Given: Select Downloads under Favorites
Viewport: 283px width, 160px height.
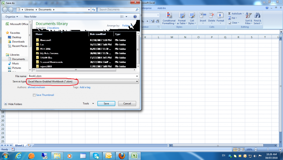Looking at the screenshot, I should click(x=16, y=42).
